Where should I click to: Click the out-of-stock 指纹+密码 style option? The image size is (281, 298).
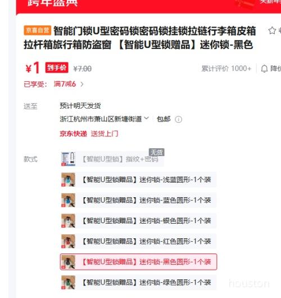pos(112,159)
